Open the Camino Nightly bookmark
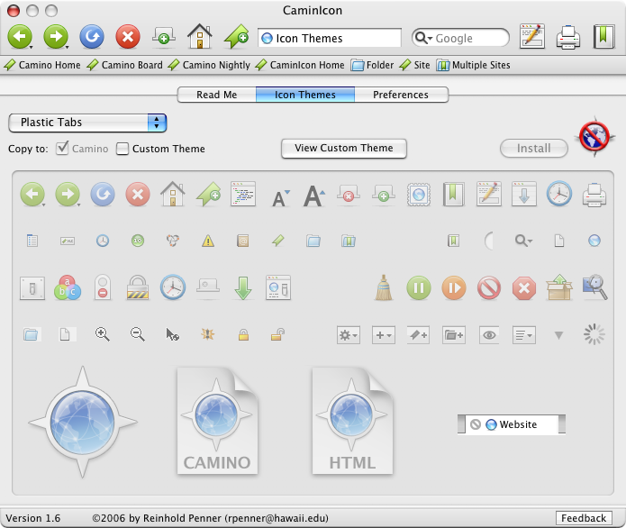 pyautogui.click(x=209, y=65)
